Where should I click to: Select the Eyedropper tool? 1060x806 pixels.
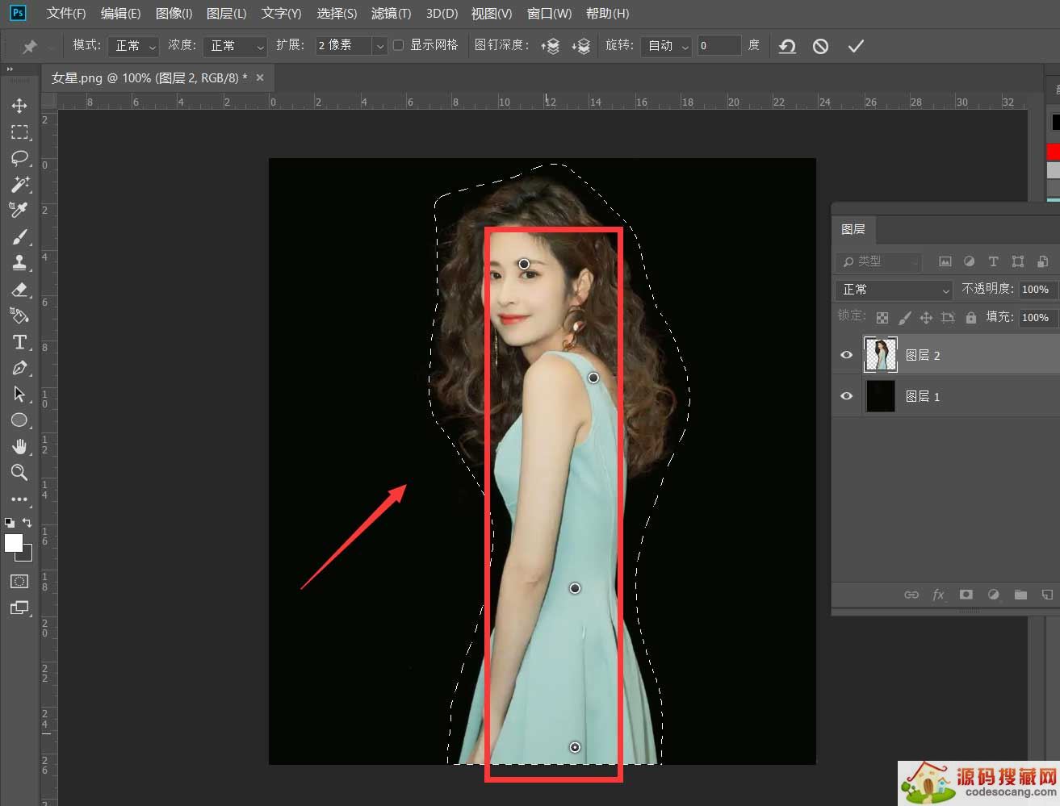point(19,210)
